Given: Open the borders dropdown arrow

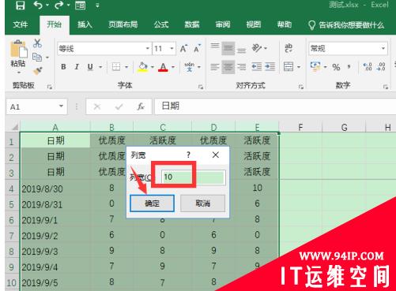Looking at the screenshot, I should (x=126, y=67).
